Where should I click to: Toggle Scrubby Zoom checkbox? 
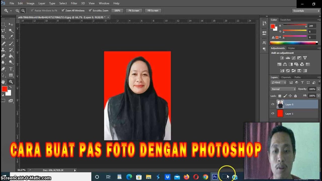click(x=90, y=11)
